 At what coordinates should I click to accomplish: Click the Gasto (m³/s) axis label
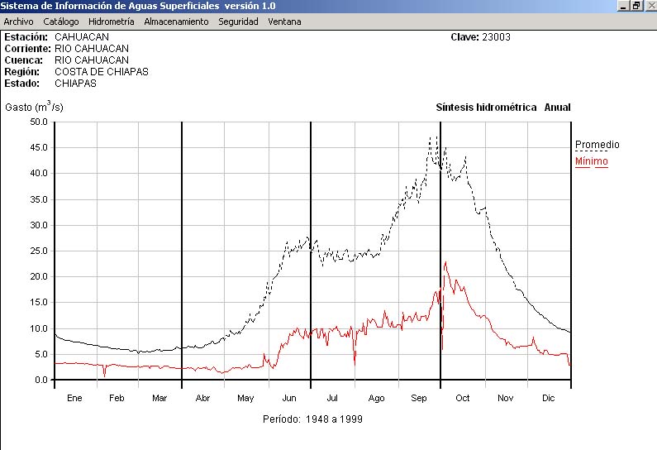(34, 108)
